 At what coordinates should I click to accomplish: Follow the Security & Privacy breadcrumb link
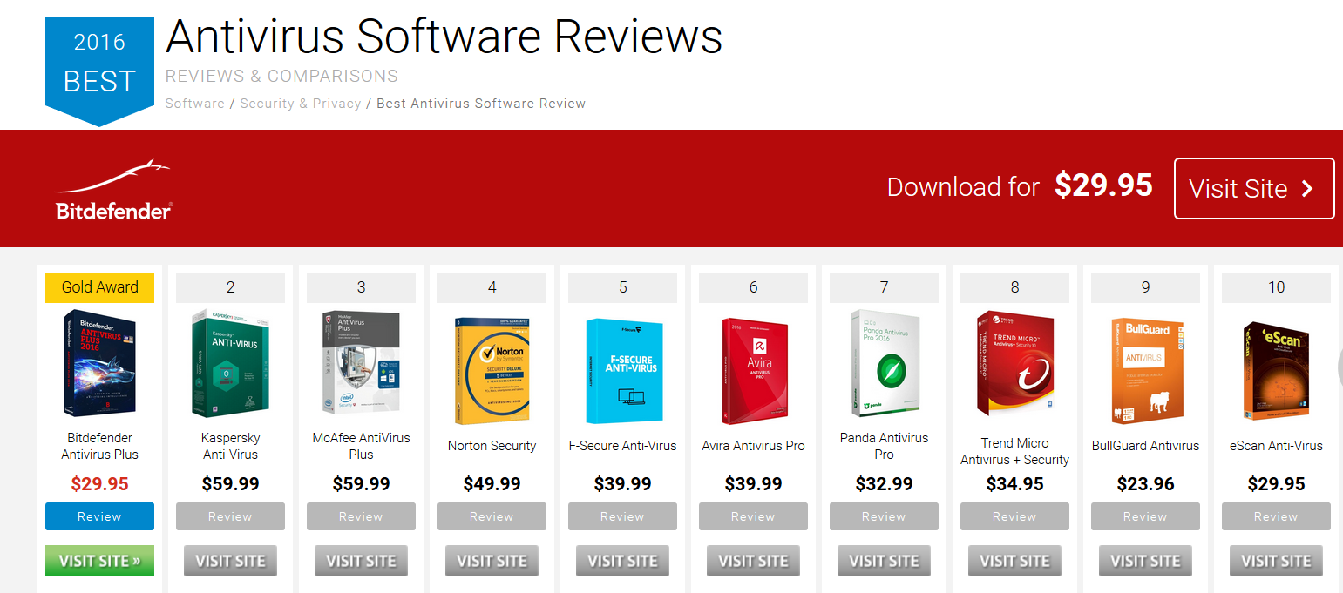[301, 104]
